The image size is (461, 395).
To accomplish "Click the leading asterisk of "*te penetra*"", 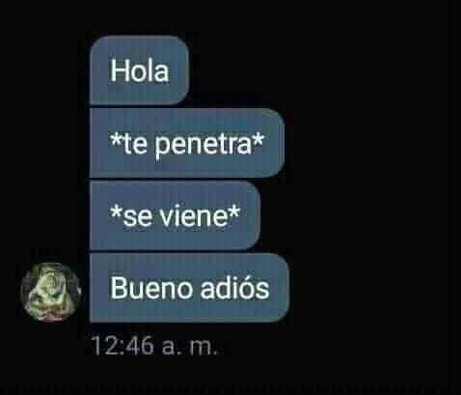I will point(116,139).
